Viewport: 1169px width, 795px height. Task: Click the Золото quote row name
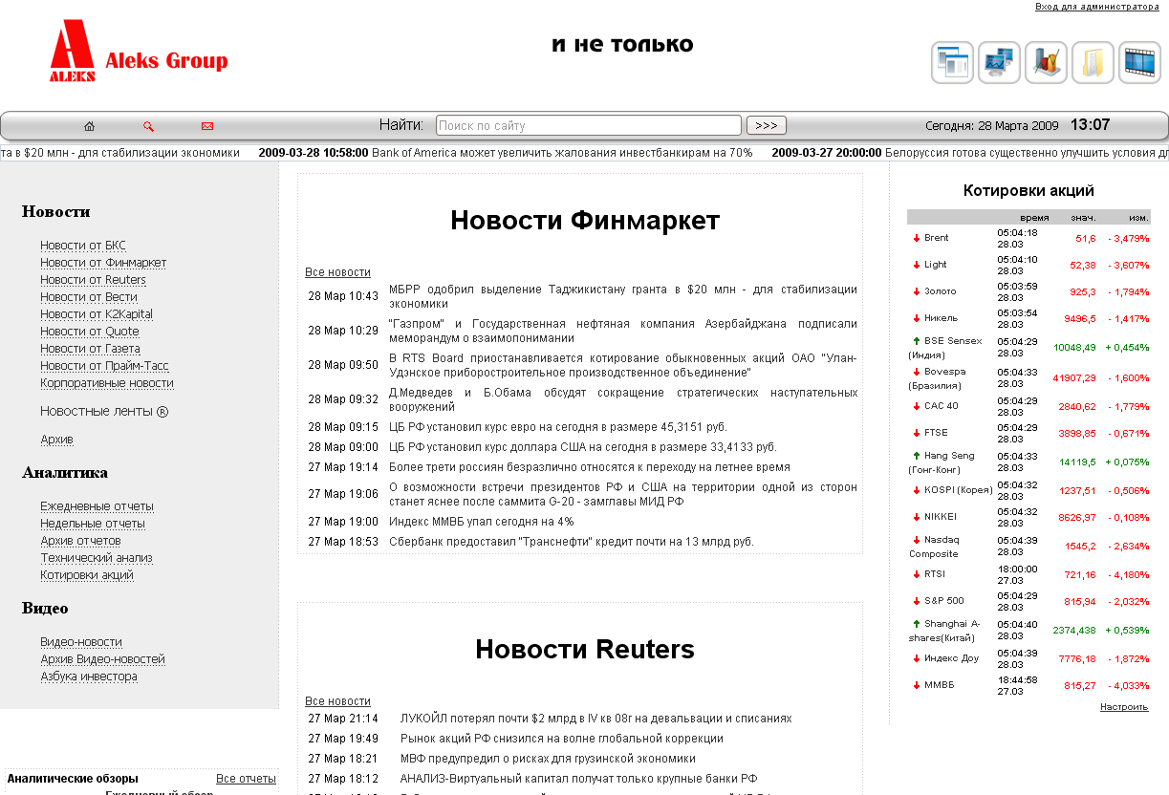tap(941, 291)
